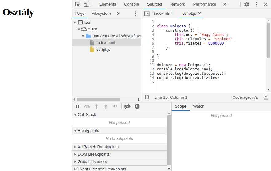Click the yellow script.js file icon

tap(92, 50)
